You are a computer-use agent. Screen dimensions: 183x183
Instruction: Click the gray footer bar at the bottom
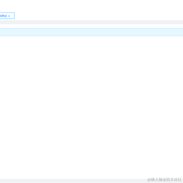click(91, 181)
